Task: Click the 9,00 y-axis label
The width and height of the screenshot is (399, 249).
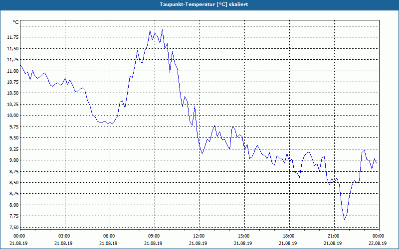Action: tap(14, 160)
